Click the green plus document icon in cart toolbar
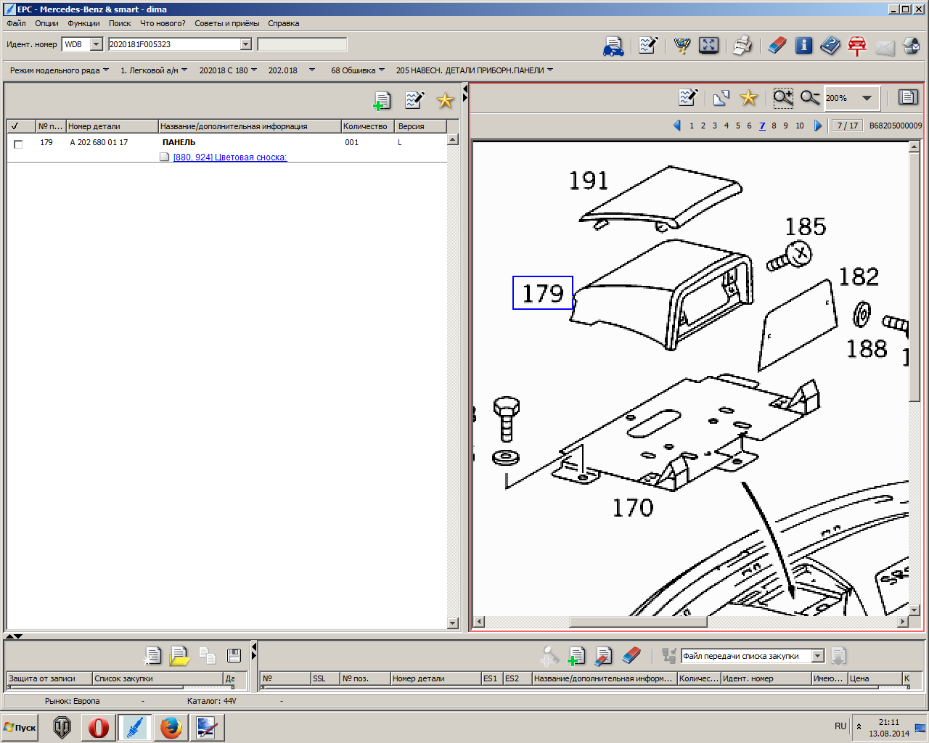929x743 pixels. 576,656
